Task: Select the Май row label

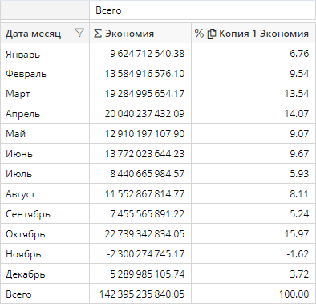Action: [15, 133]
